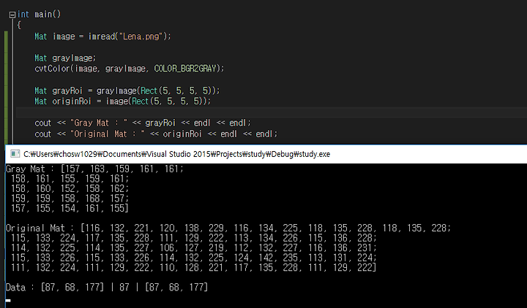Image resolution: width=527 pixels, height=308 pixels.
Task: Click the blinking console cursor
Action: tap(8, 301)
